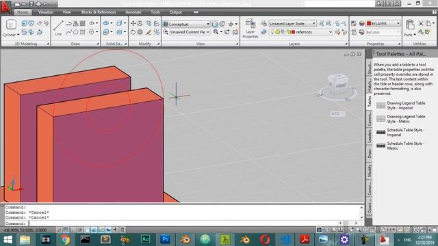Toggle Dynamic Input in the status bar
Screen dimensions: 438x246
coord(115,230)
